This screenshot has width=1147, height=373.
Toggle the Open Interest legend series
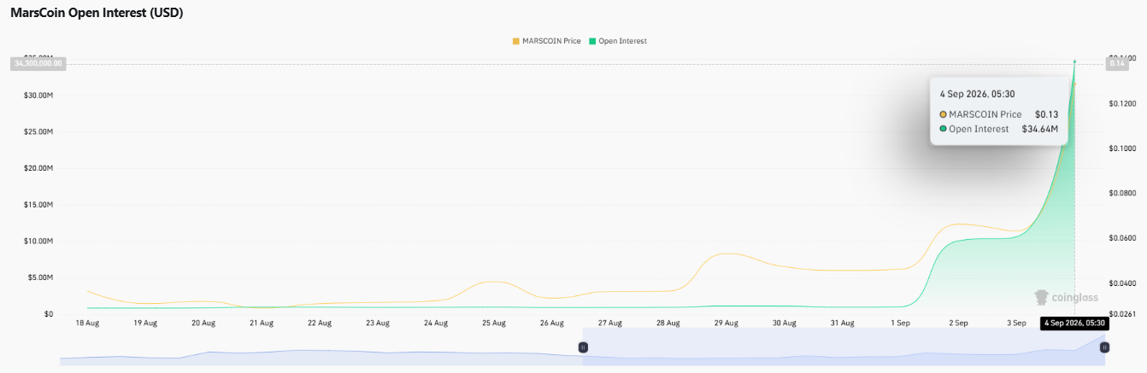pyautogui.click(x=618, y=41)
